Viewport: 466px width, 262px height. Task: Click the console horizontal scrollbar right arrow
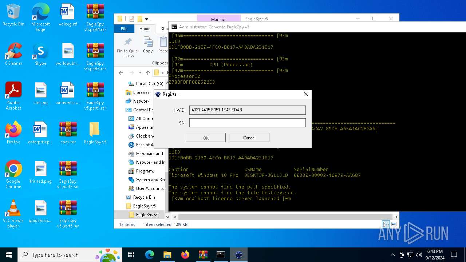[x=396, y=217]
